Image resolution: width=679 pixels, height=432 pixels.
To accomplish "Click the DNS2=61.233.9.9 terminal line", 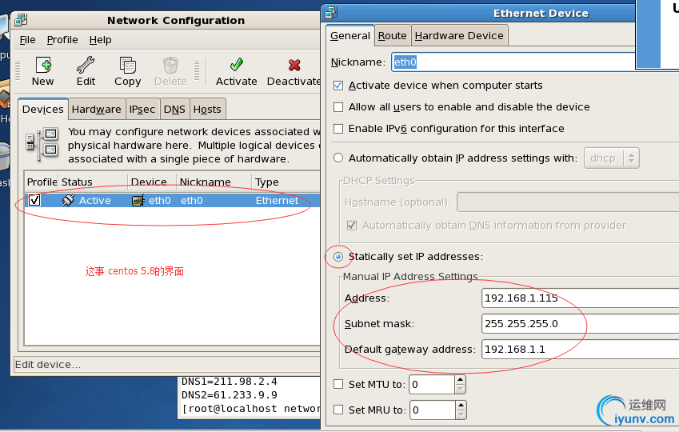I will [229, 395].
